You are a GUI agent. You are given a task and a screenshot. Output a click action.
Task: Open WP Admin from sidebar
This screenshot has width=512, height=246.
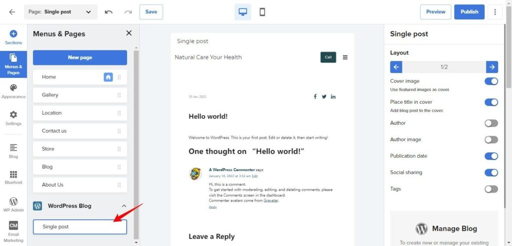[13, 205]
